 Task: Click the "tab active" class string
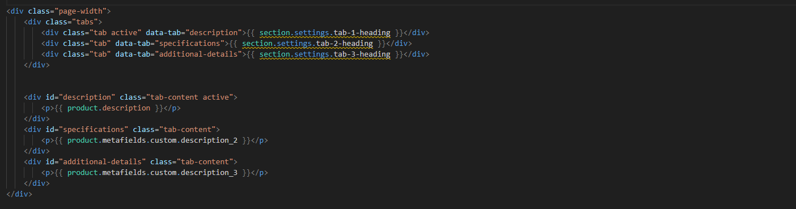[115, 32]
